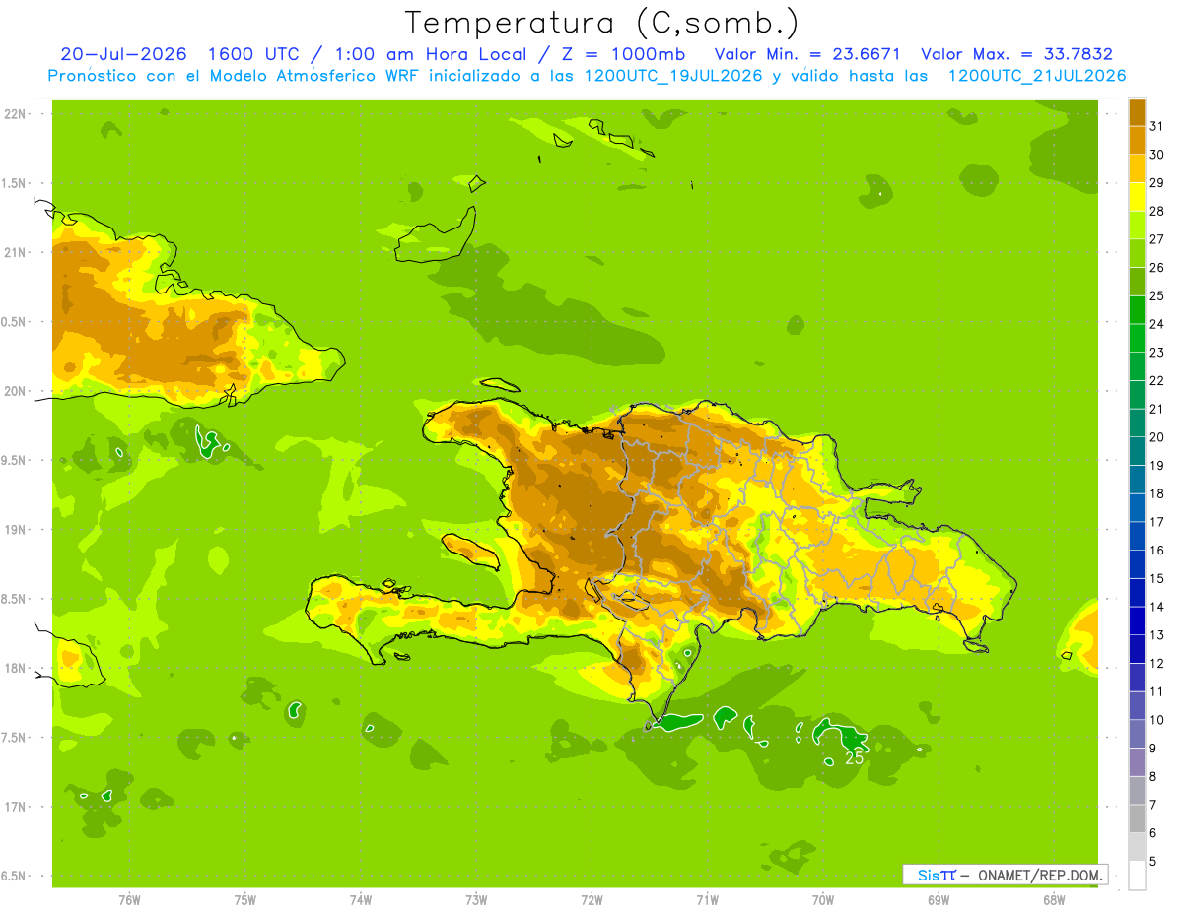Image resolution: width=1183 pixels, height=913 pixels.
Task: Select the '20-Jul-2026' date text
Action: (x=123, y=54)
